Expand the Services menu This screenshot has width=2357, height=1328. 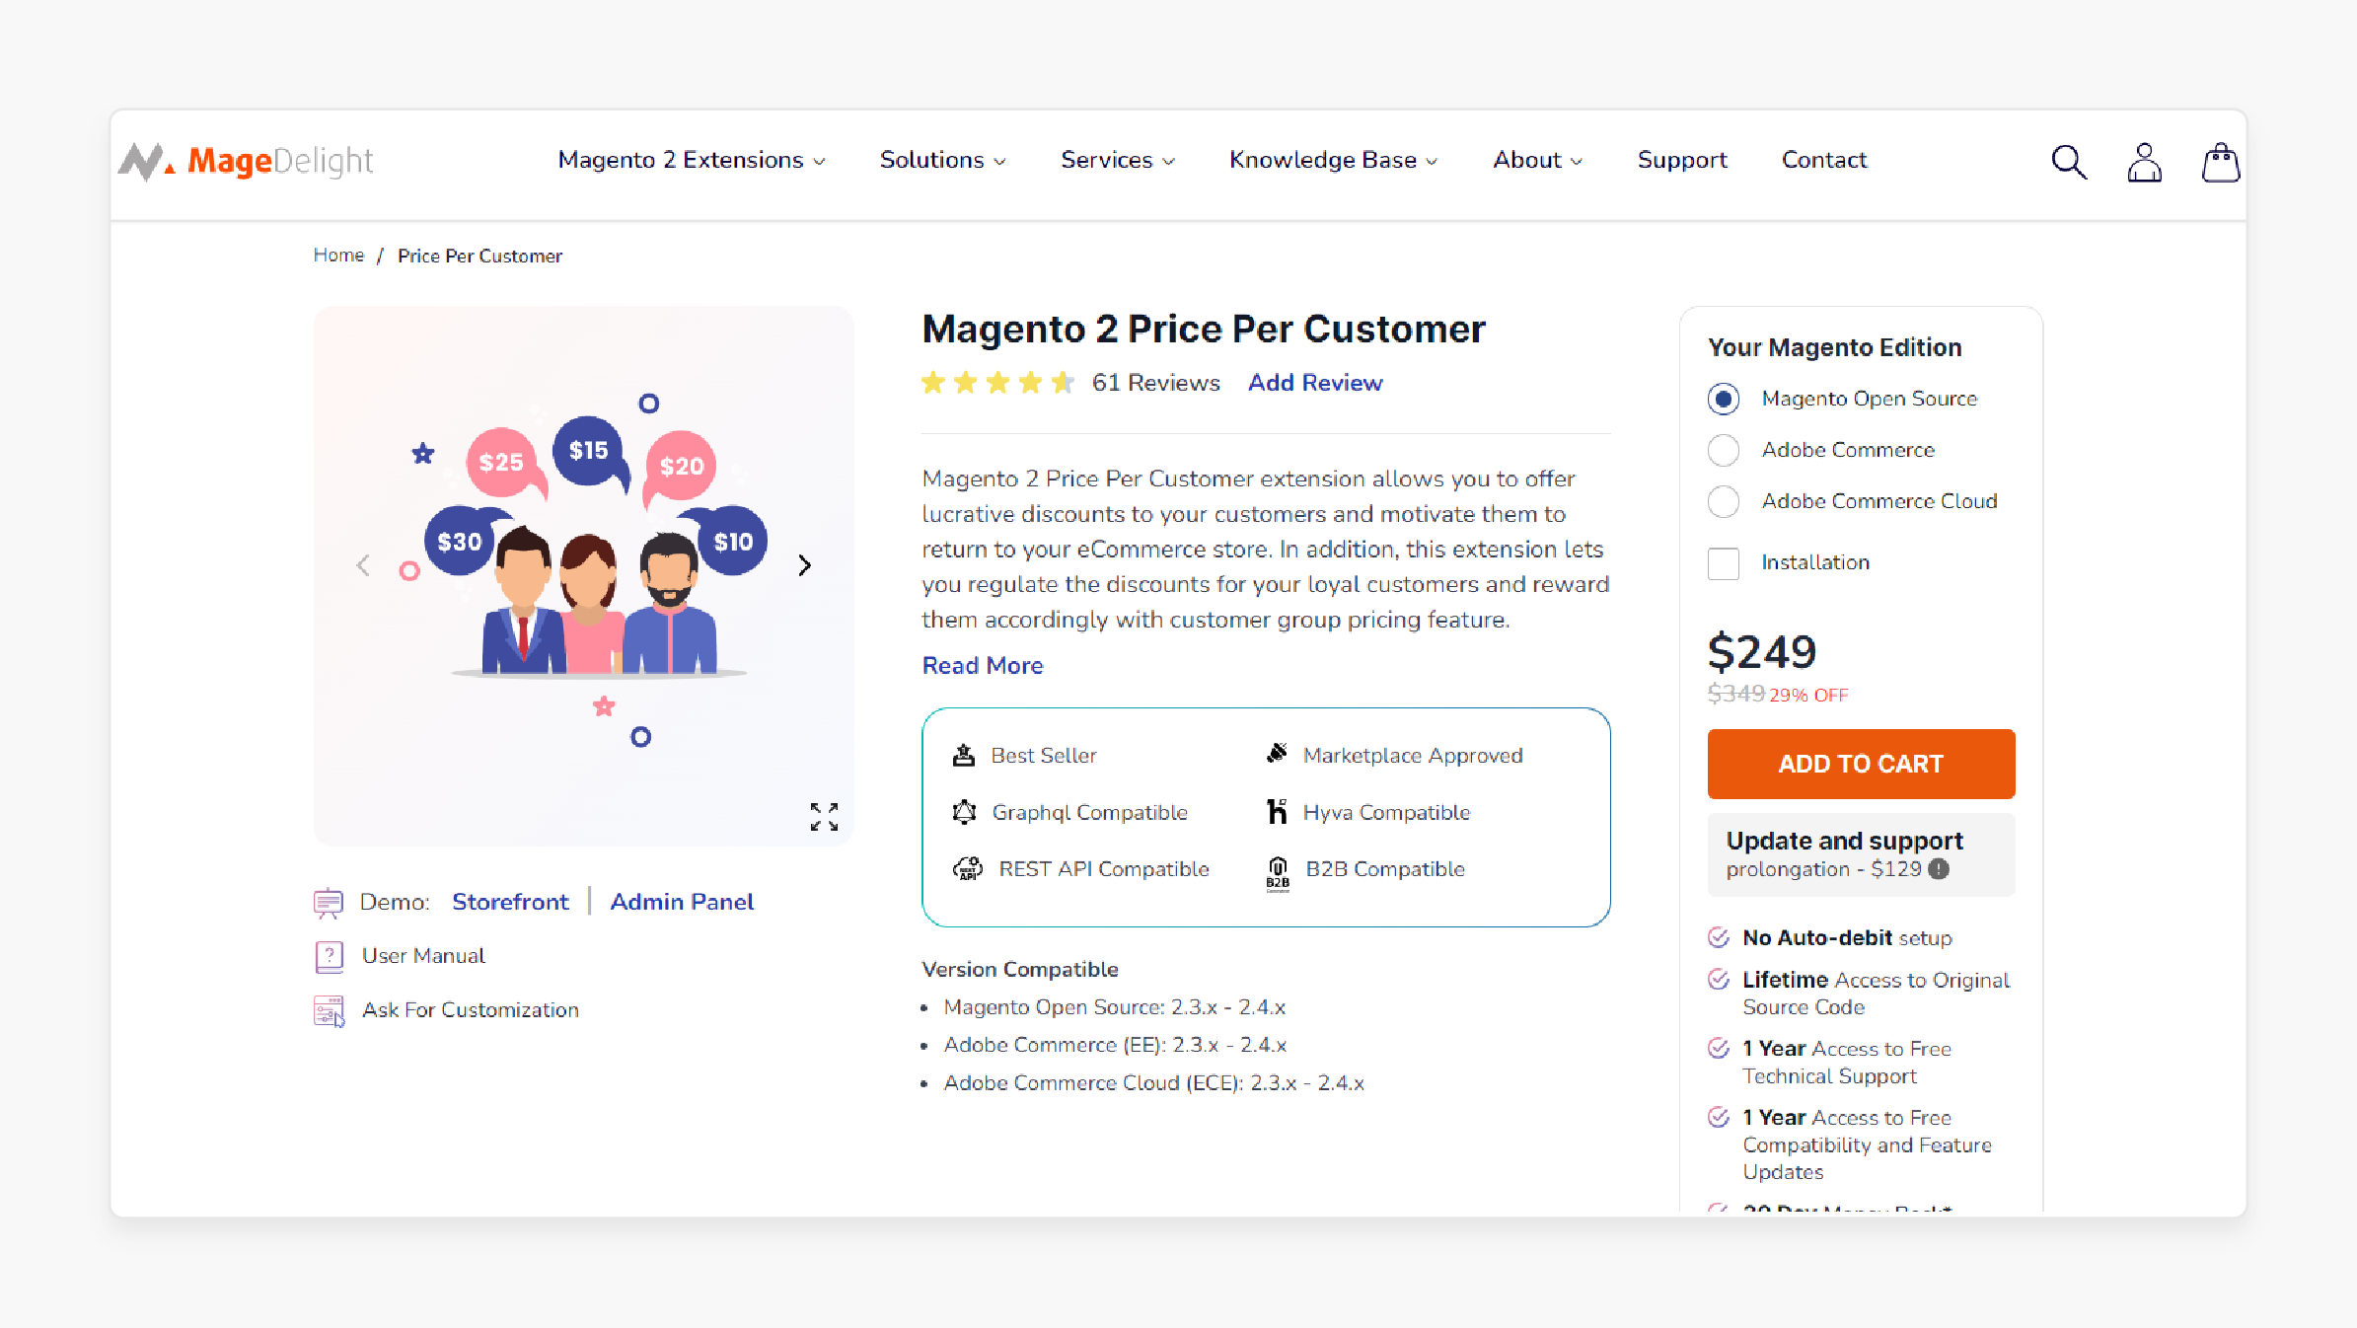[x=1117, y=160]
